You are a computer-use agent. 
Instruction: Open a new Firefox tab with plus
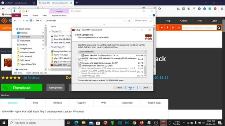(x=77, y=2)
